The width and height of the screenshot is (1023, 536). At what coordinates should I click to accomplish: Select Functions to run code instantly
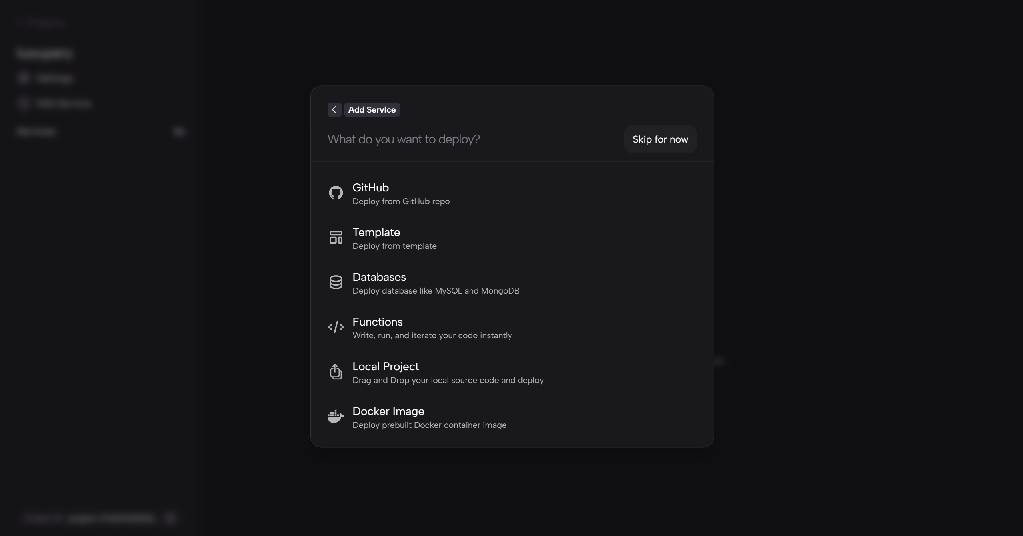pyautogui.click(x=432, y=328)
